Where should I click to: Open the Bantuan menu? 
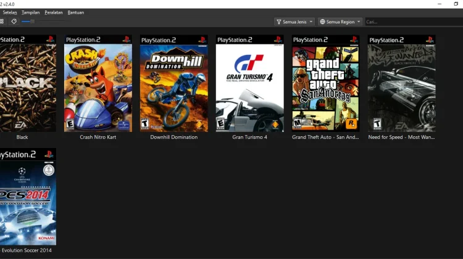(x=75, y=12)
